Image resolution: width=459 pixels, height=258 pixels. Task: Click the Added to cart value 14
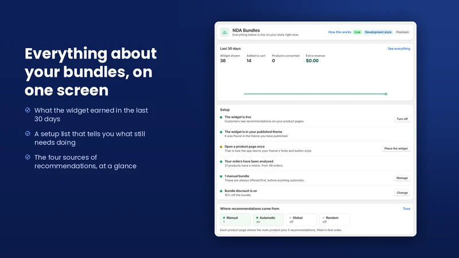click(249, 61)
